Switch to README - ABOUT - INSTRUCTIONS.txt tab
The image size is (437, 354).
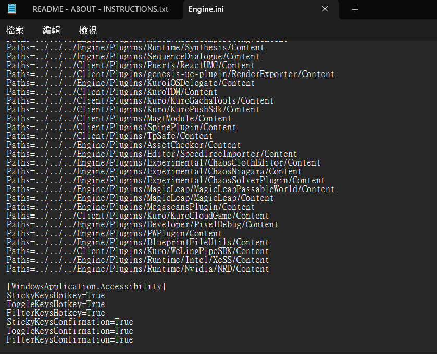(100, 9)
